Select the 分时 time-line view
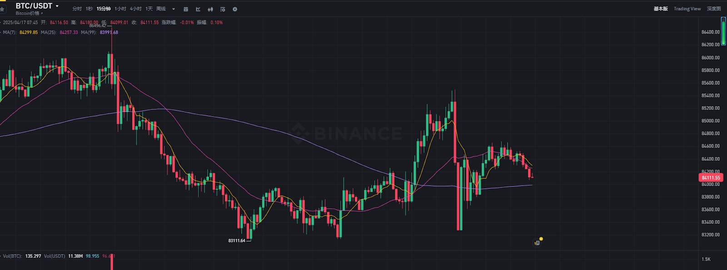The height and width of the screenshot is (270, 727). click(77, 9)
